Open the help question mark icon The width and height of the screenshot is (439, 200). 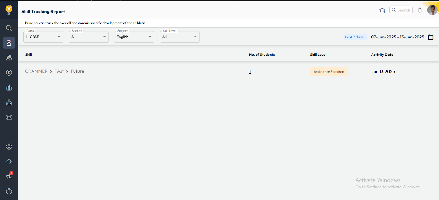click(x=9, y=191)
